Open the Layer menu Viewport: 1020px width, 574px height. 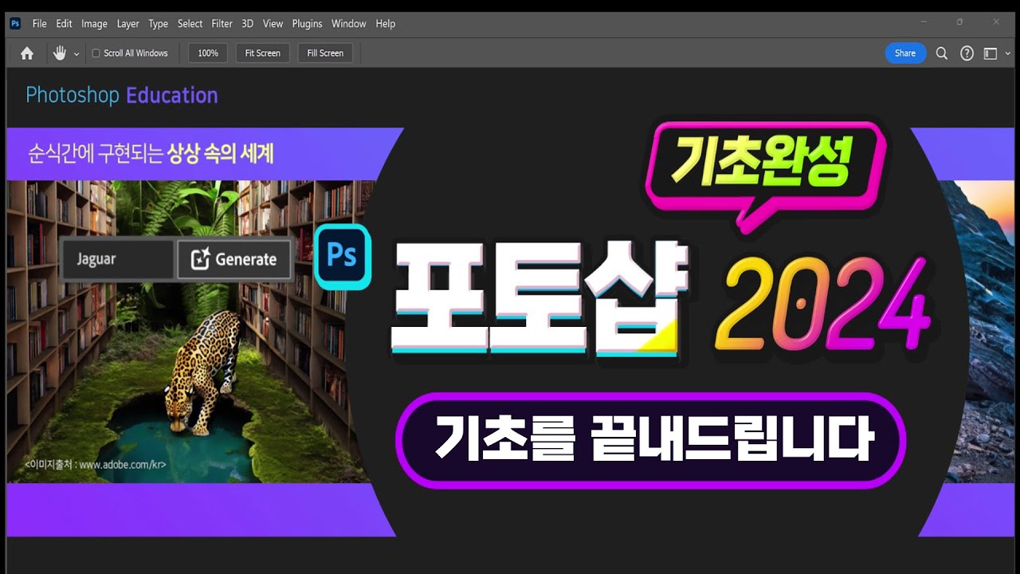pyautogui.click(x=127, y=24)
